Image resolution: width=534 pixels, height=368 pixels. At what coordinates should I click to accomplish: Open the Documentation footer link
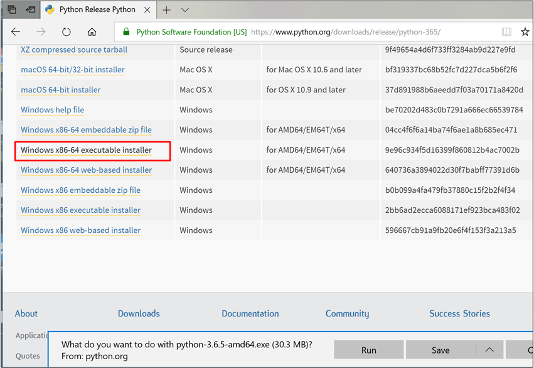(250, 313)
